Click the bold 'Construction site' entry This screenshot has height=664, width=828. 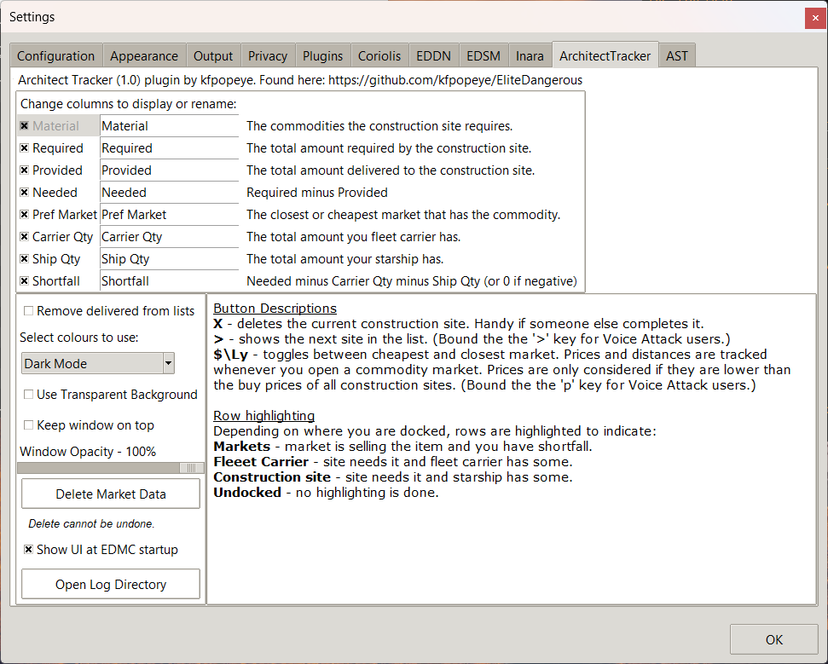pyautogui.click(x=272, y=476)
